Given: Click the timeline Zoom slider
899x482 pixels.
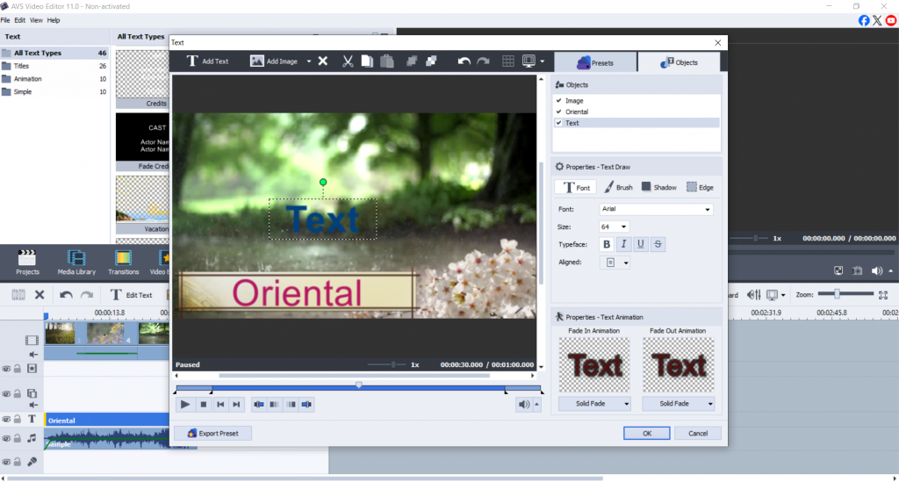Looking at the screenshot, I should click(838, 294).
